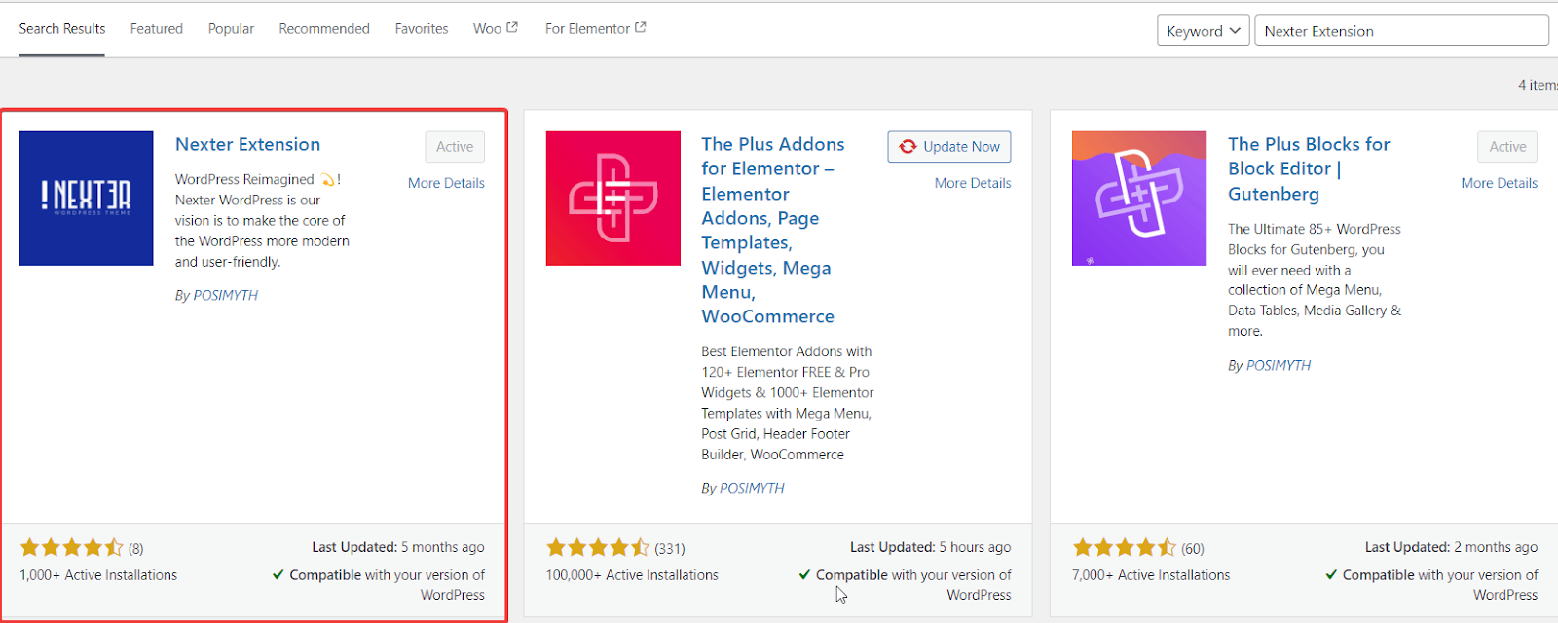Viewport: 1558px width, 623px height.
Task: Open The Plus Blocks for Block Editor title link
Action: (x=1309, y=169)
